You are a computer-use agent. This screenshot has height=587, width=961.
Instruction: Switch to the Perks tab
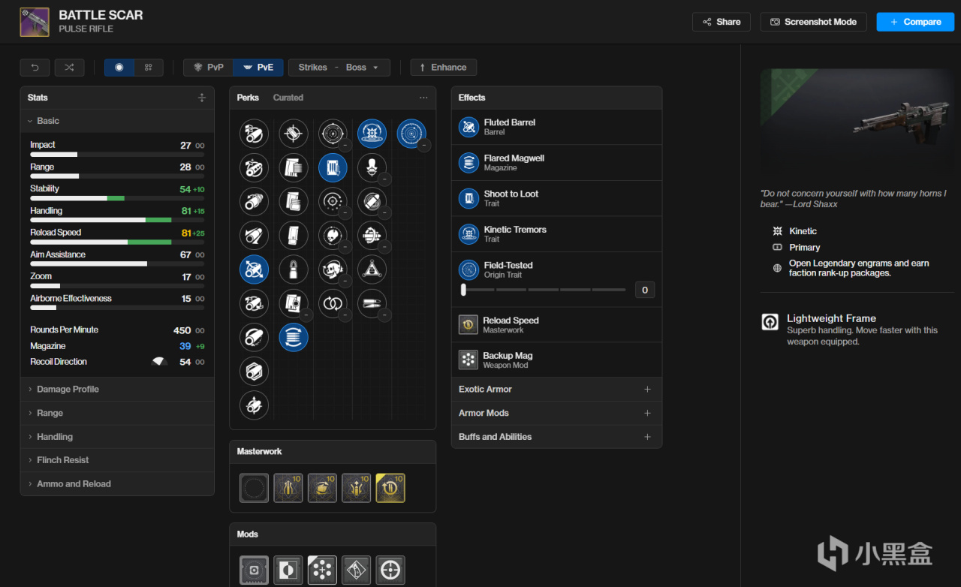click(248, 98)
